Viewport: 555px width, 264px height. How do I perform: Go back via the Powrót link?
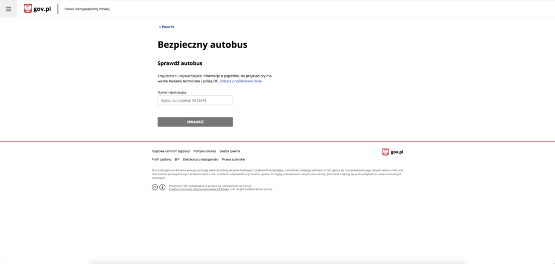tap(166, 27)
